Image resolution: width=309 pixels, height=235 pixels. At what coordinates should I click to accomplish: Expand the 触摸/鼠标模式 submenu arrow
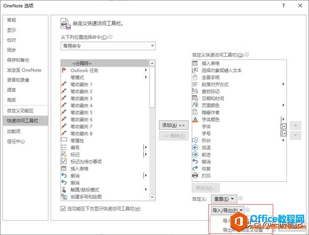[x=146, y=190]
